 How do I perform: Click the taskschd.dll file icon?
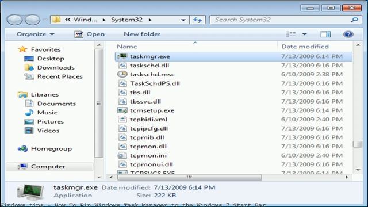tap(122, 66)
